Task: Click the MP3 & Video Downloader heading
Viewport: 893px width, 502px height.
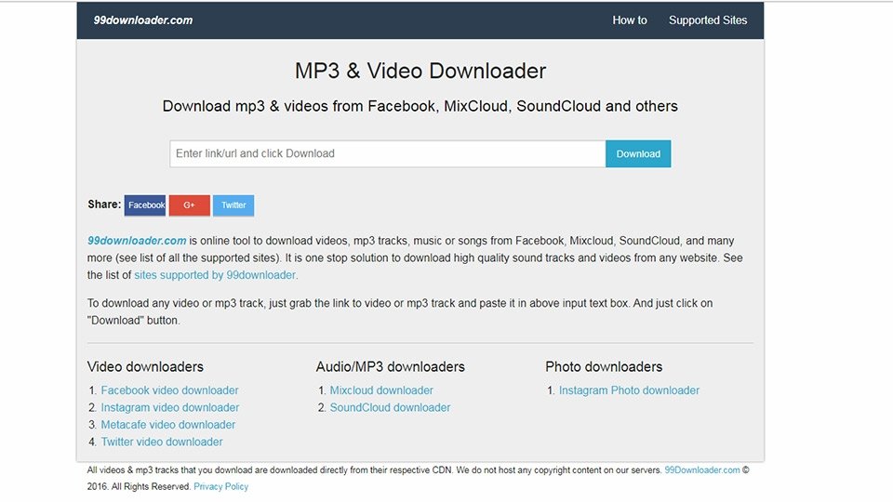Action: point(420,72)
